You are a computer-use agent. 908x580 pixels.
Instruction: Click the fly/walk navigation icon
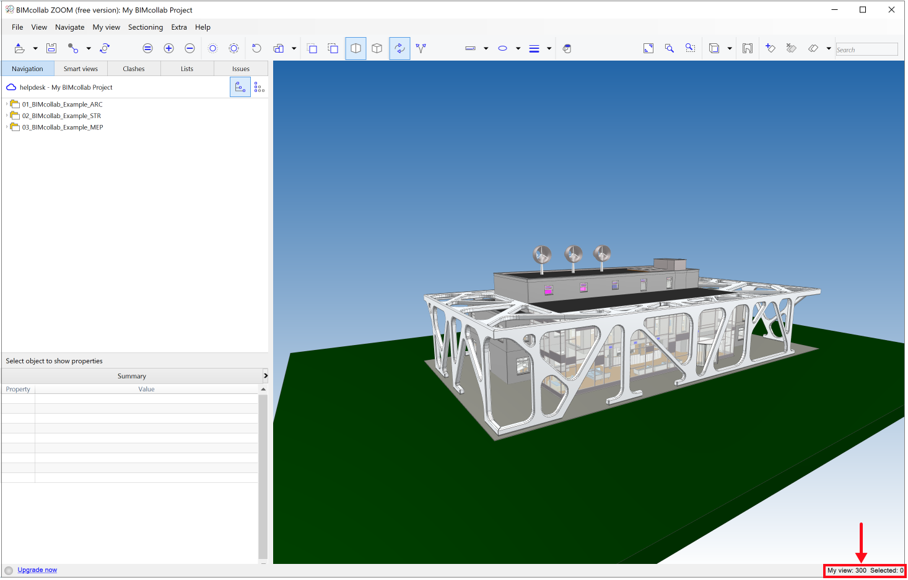421,48
